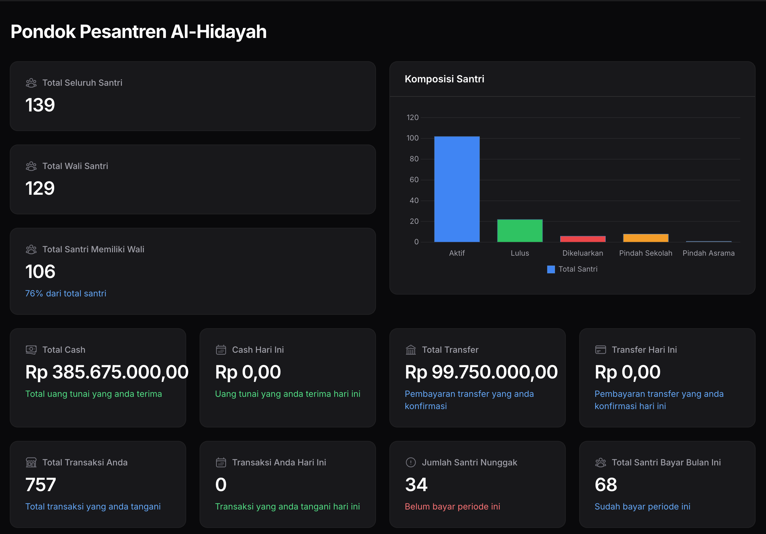Click the Cash Hari Ini Rp 0,00 value

[248, 372]
